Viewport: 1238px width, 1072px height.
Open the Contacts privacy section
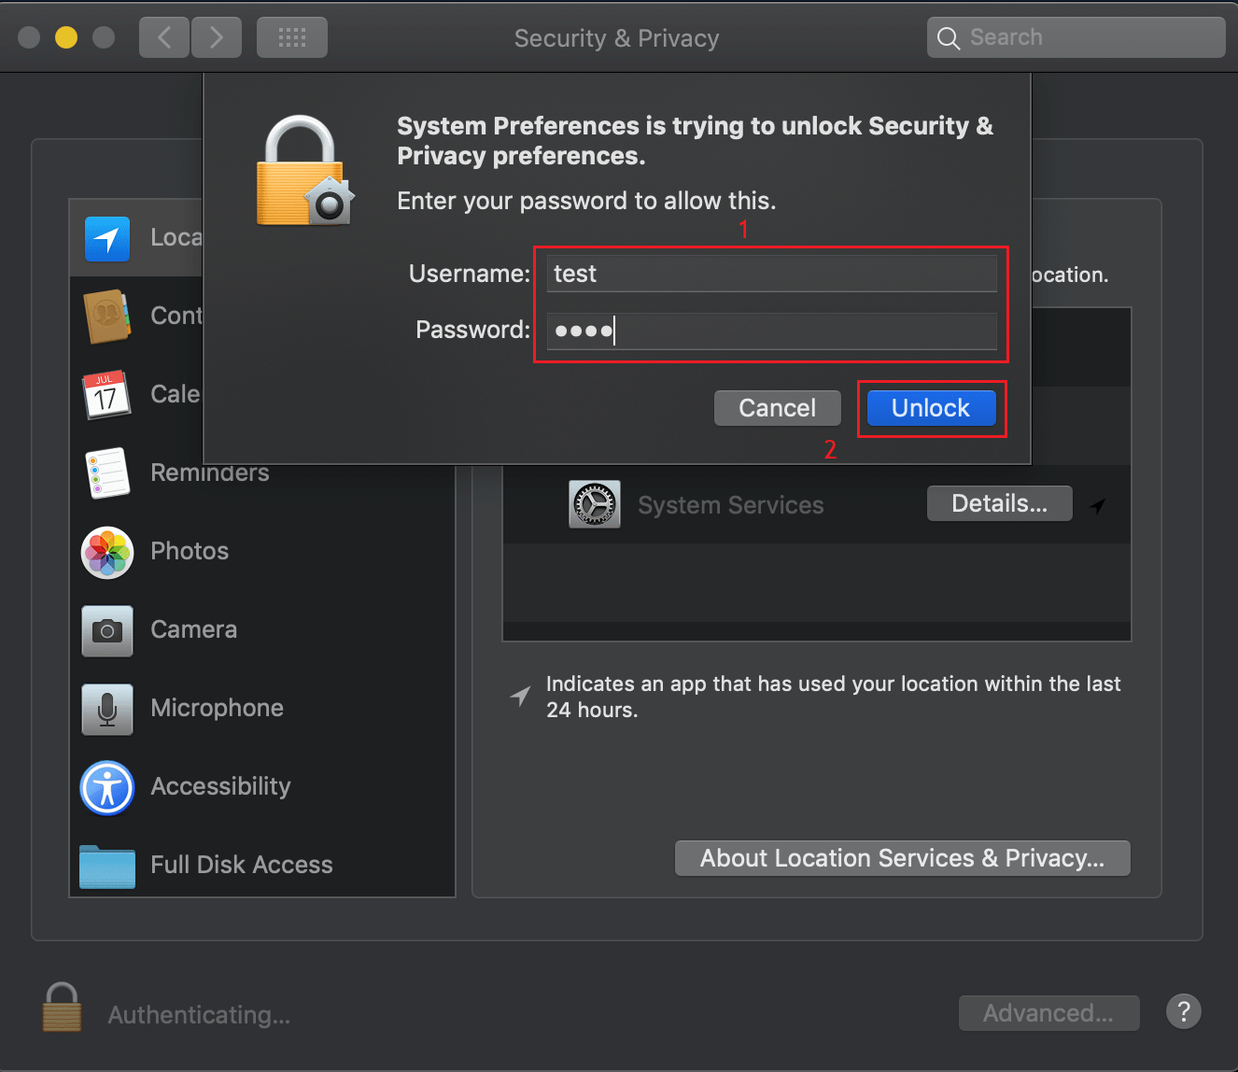(107, 317)
